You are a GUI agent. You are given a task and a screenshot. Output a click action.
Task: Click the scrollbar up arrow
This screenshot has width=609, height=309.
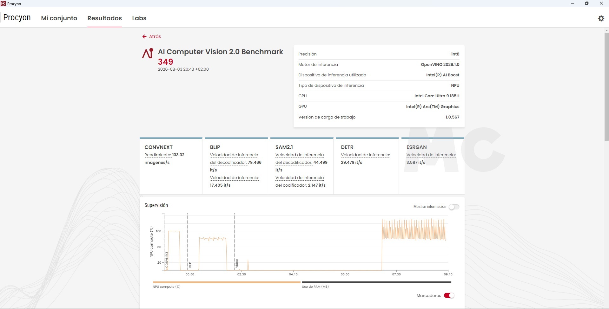point(606,30)
